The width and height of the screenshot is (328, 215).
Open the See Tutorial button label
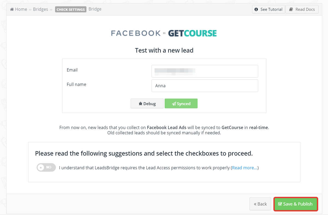point(271,9)
